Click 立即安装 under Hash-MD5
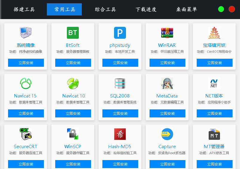The width and height of the screenshot is (240, 169). click(x=120, y=164)
